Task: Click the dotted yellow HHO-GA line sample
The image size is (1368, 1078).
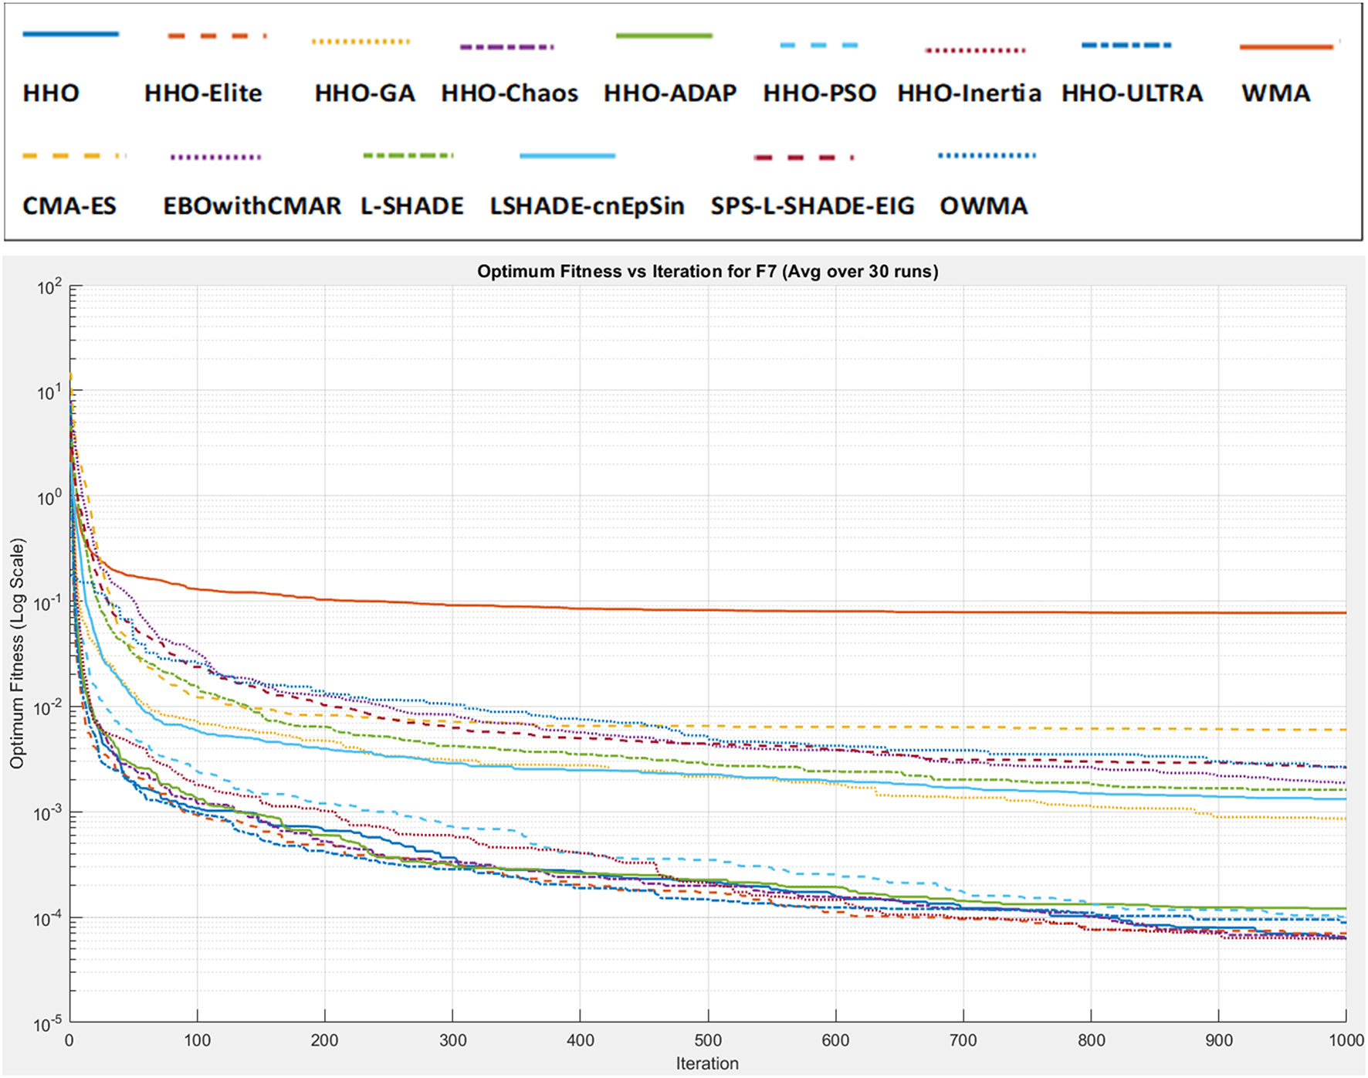Action: click(361, 41)
